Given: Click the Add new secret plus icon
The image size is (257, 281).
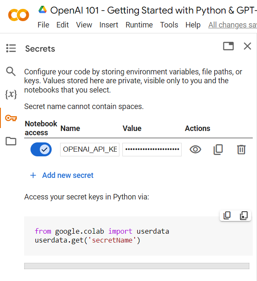Looking at the screenshot, I should (33, 175).
